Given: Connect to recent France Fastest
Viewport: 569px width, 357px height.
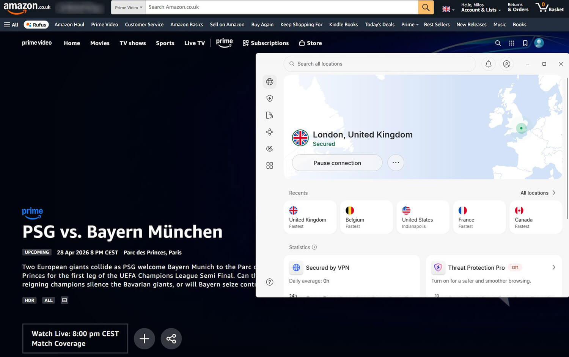Looking at the screenshot, I should pyautogui.click(x=479, y=217).
